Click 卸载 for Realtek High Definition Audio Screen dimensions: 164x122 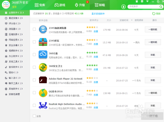point(153,106)
